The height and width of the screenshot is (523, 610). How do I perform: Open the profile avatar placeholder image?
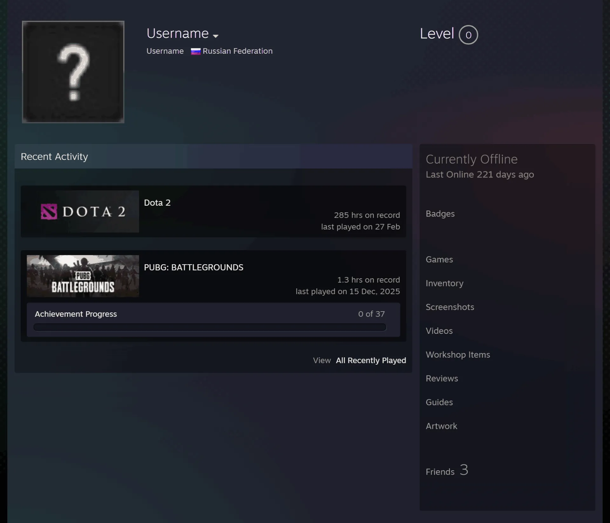click(73, 72)
